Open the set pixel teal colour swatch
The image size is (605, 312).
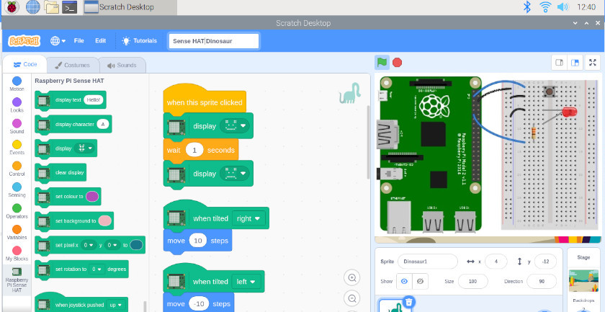(x=136, y=245)
